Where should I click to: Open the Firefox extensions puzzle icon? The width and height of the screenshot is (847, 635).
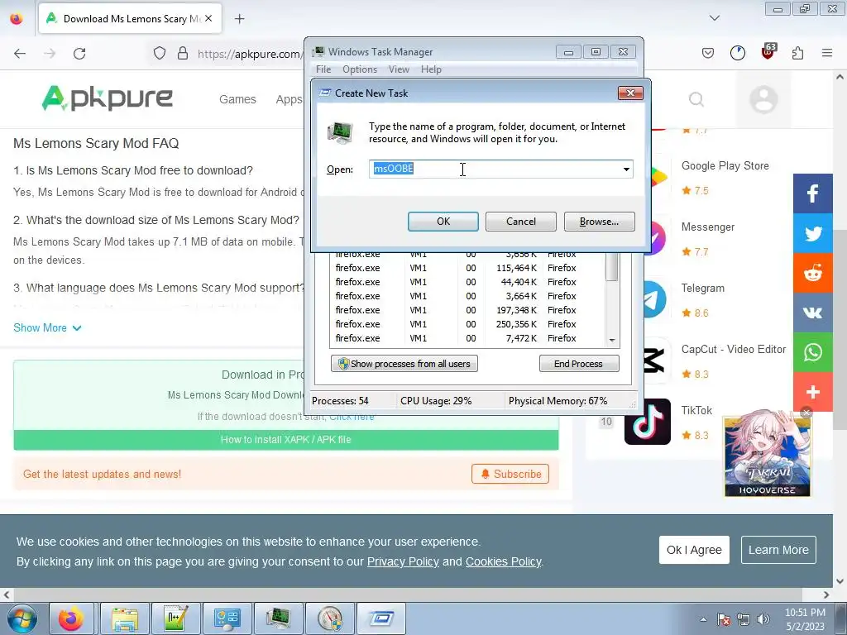click(797, 53)
